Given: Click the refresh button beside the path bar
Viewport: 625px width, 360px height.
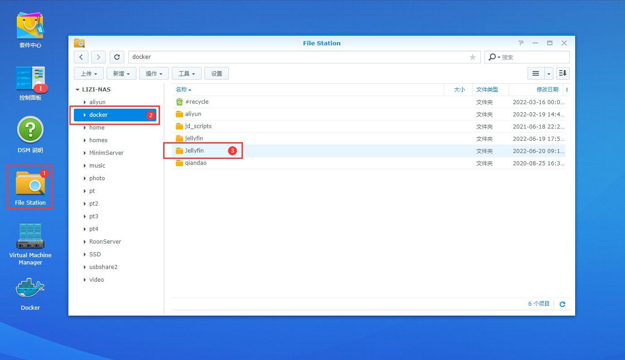Looking at the screenshot, I should tap(117, 57).
